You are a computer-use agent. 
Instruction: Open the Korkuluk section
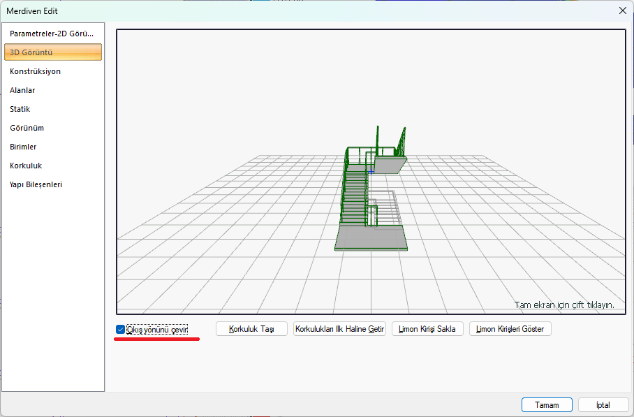pos(52,166)
